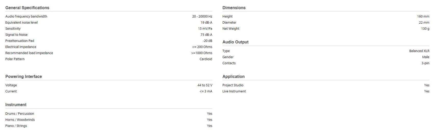Click the Live Instrument label
The image size is (437, 133).
(234, 91)
